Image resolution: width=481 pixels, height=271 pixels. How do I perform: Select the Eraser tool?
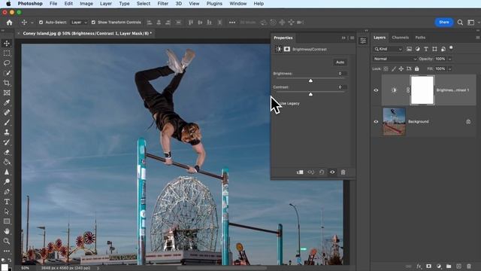click(7, 152)
